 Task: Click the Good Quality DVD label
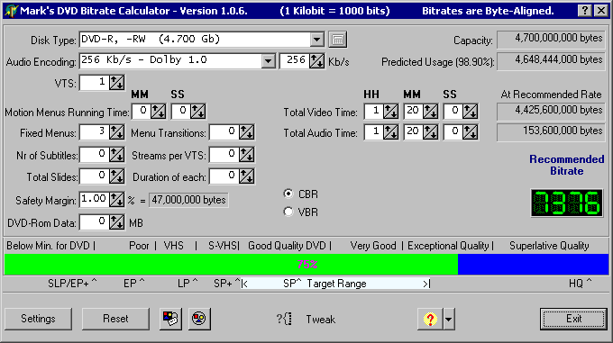(x=287, y=246)
